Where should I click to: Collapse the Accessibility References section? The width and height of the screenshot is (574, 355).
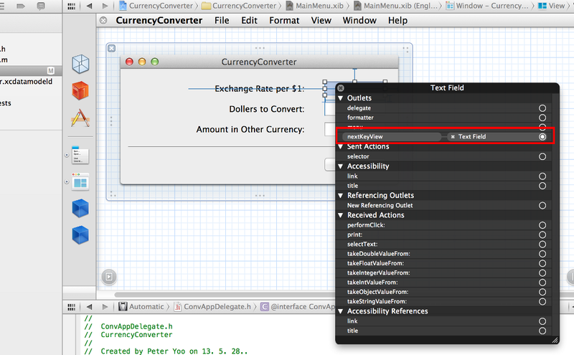340,311
